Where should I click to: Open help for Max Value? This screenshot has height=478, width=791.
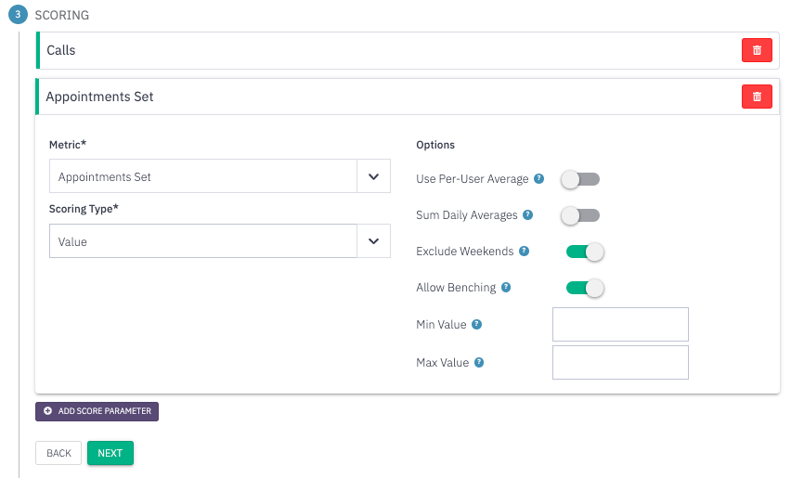[479, 363]
